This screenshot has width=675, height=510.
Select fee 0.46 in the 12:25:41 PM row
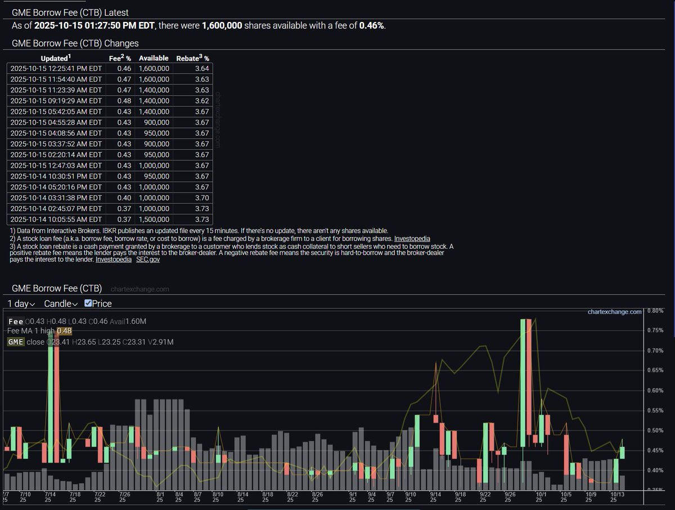tap(124, 69)
